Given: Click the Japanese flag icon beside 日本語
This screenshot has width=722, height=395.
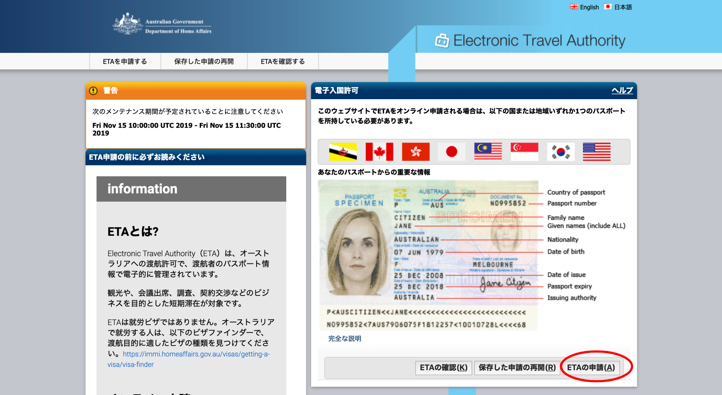Looking at the screenshot, I should [x=608, y=7].
